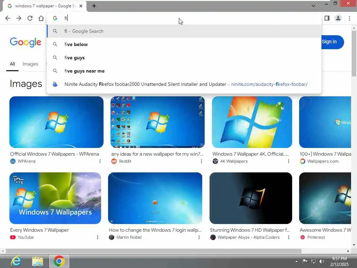The height and width of the screenshot is (268, 357).
Task: Click the Google logo
Action: (x=25, y=42)
